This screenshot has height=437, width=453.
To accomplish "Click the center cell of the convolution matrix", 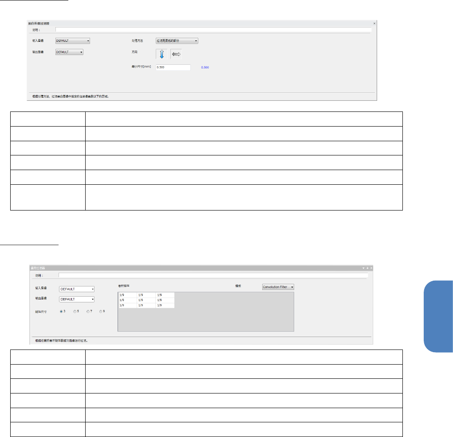I will pyautogui.click(x=146, y=300).
